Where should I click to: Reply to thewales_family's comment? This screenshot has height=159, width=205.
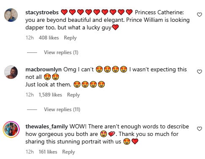[68, 152]
